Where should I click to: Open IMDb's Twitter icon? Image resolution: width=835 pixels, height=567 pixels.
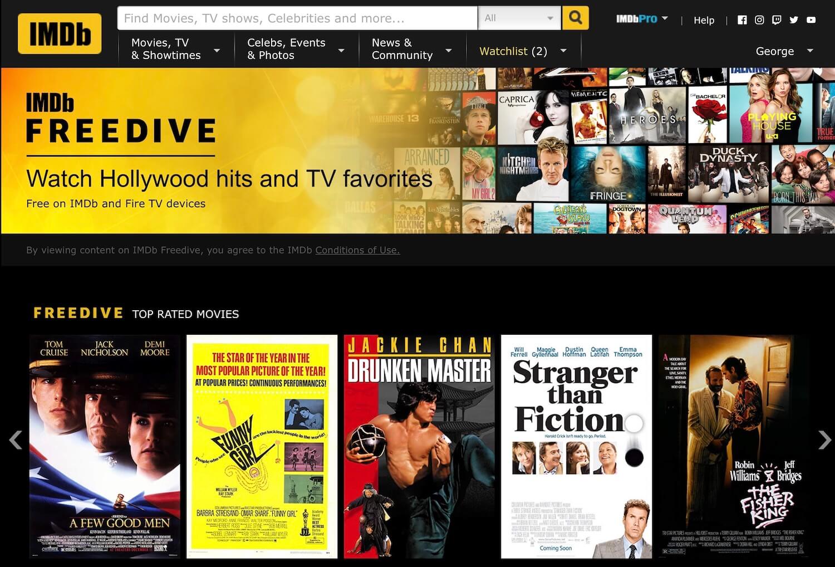pos(794,20)
